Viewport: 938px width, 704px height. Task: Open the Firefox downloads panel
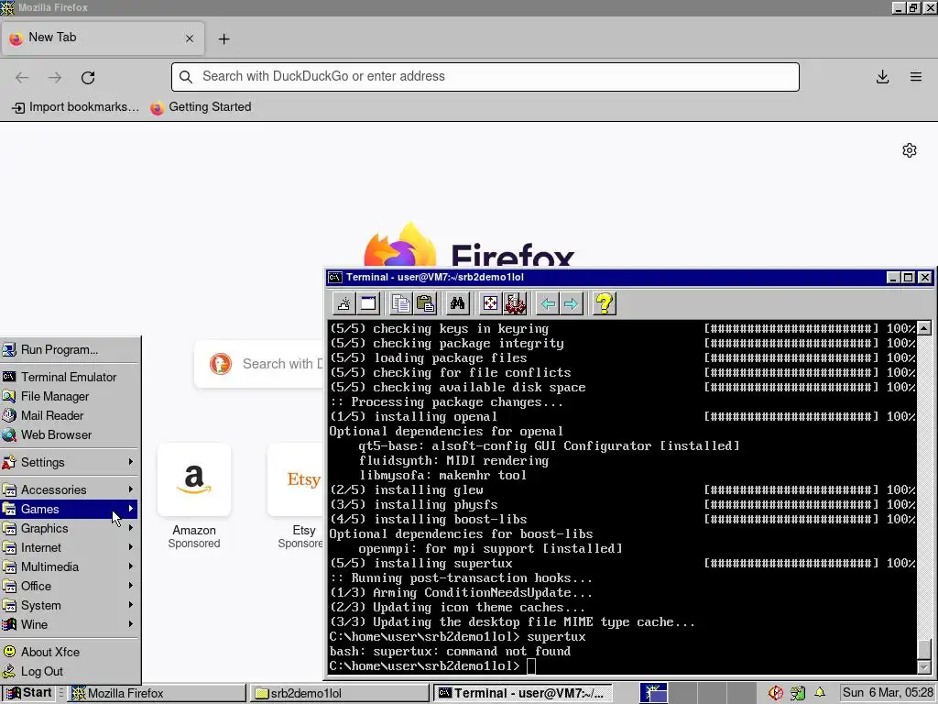click(x=882, y=77)
